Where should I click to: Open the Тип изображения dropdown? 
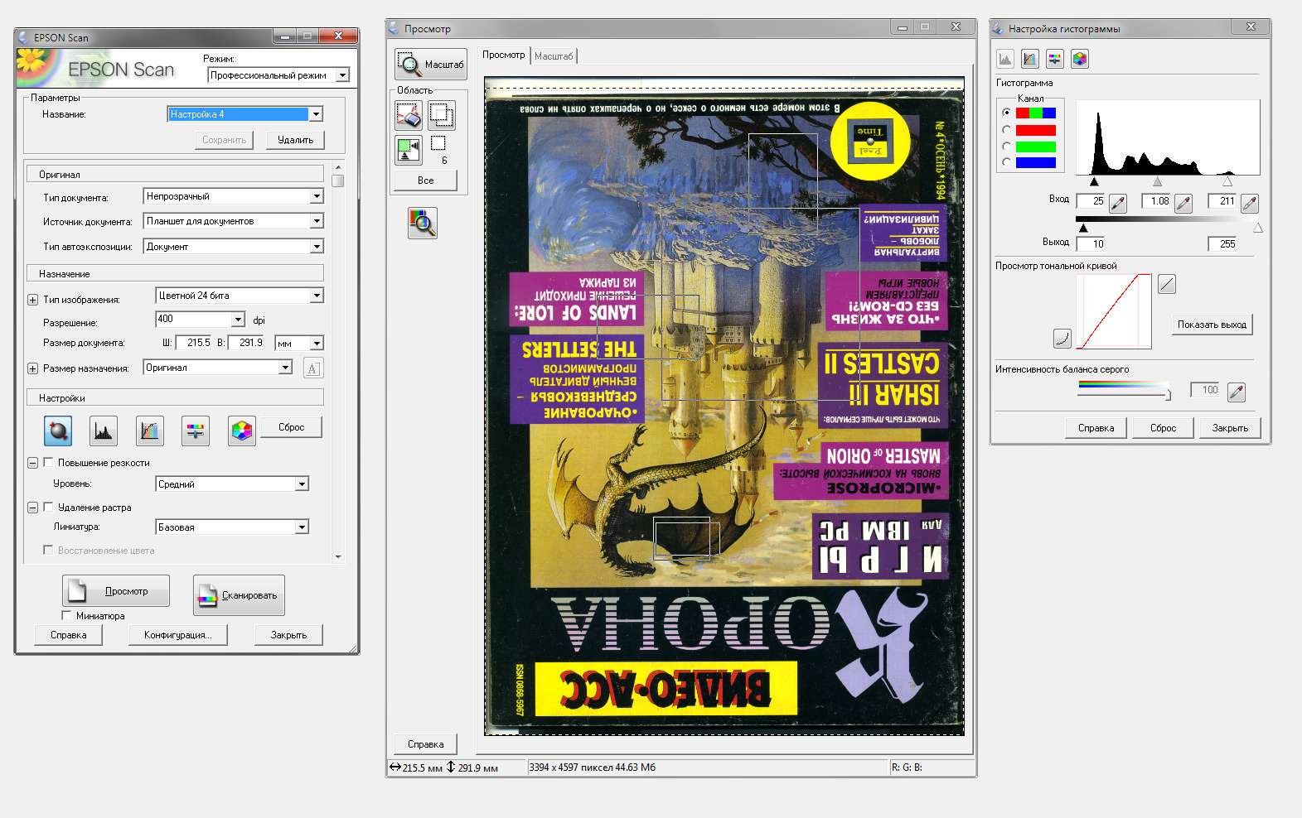(x=240, y=296)
